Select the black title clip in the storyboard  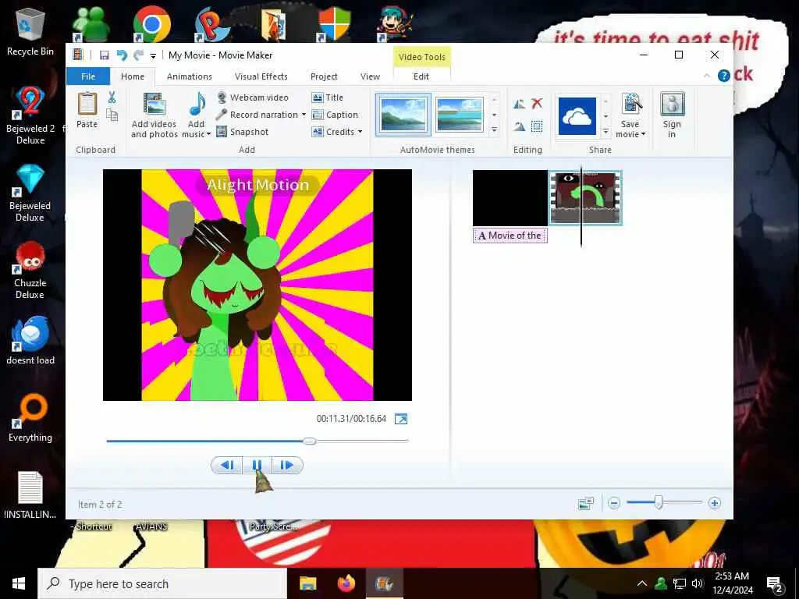click(x=510, y=198)
